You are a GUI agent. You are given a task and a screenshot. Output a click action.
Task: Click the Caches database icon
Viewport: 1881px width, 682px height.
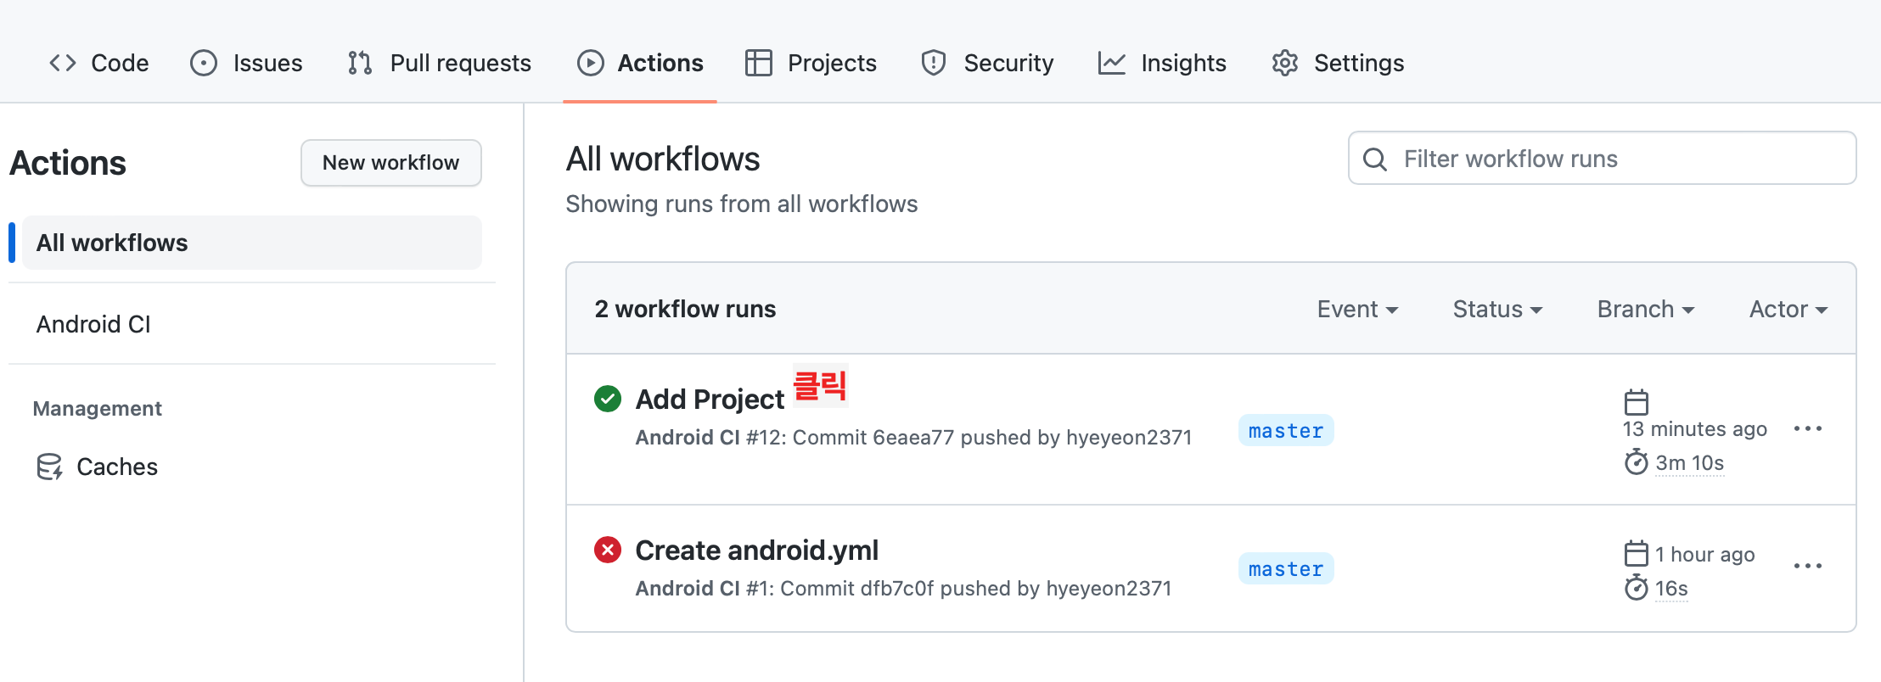tap(49, 467)
